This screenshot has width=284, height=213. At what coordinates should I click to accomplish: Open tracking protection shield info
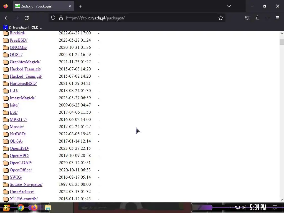tap(53, 18)
